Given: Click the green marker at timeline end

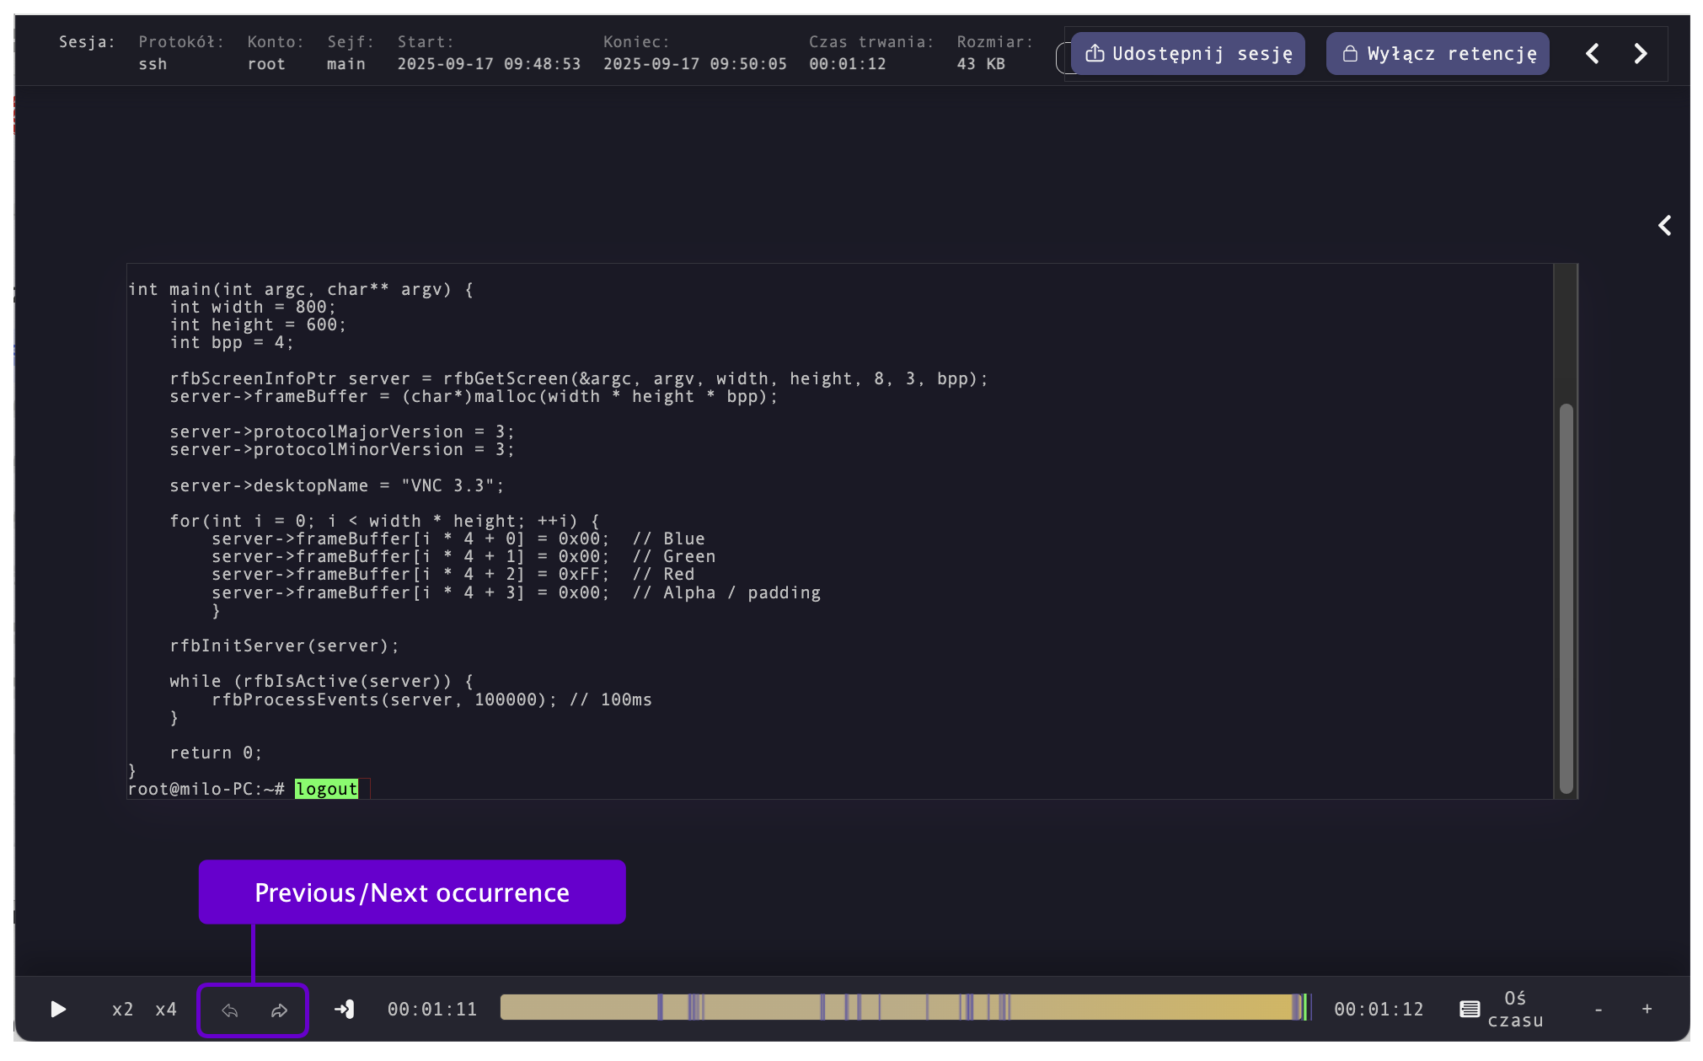Looking at the screenshot, I should pyautogui.click(x=1305, y=1007).
